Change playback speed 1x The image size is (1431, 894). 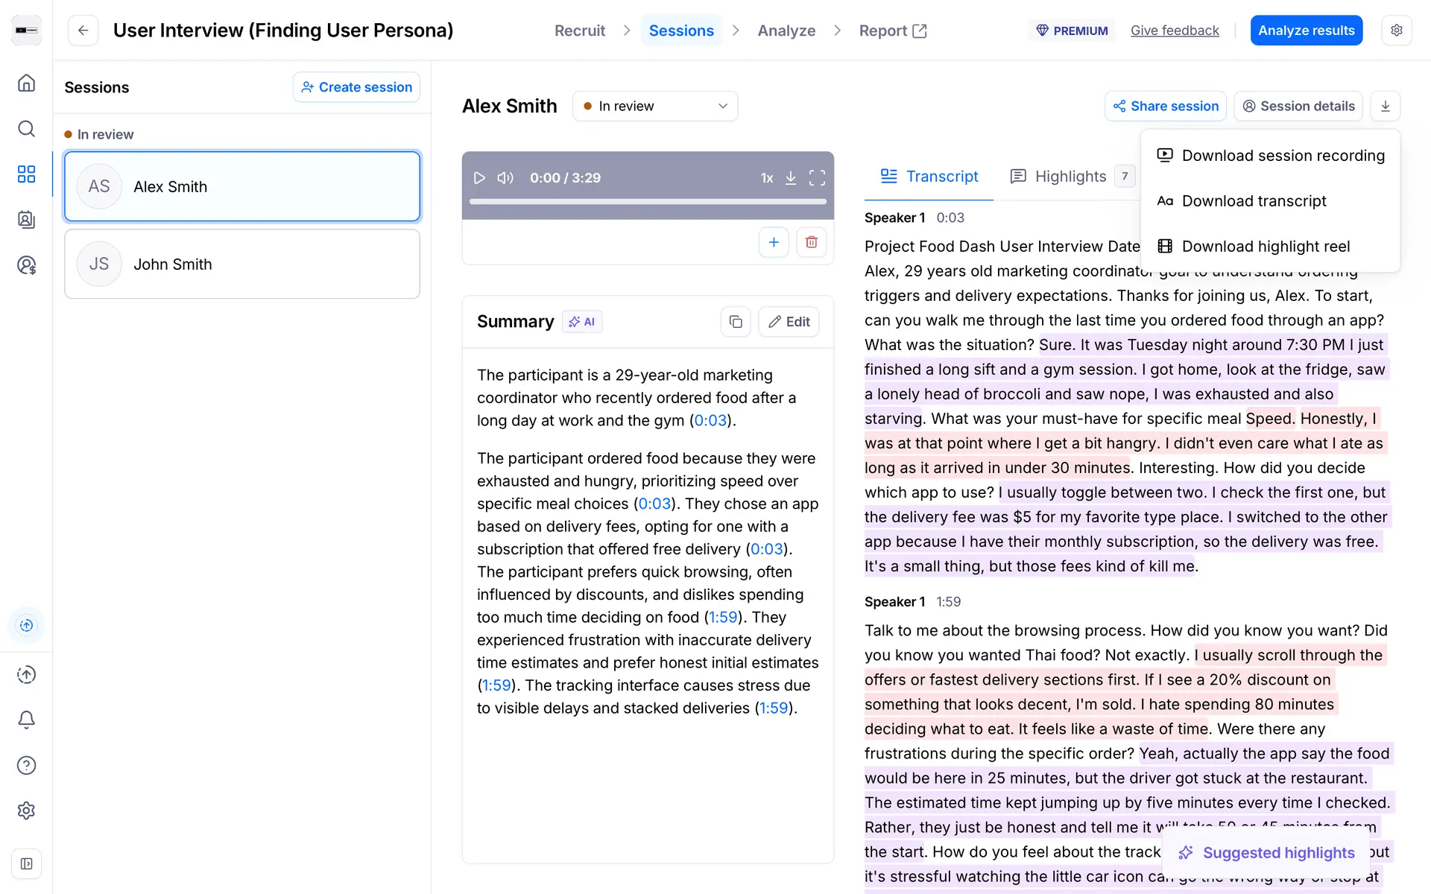coord(766,178)
